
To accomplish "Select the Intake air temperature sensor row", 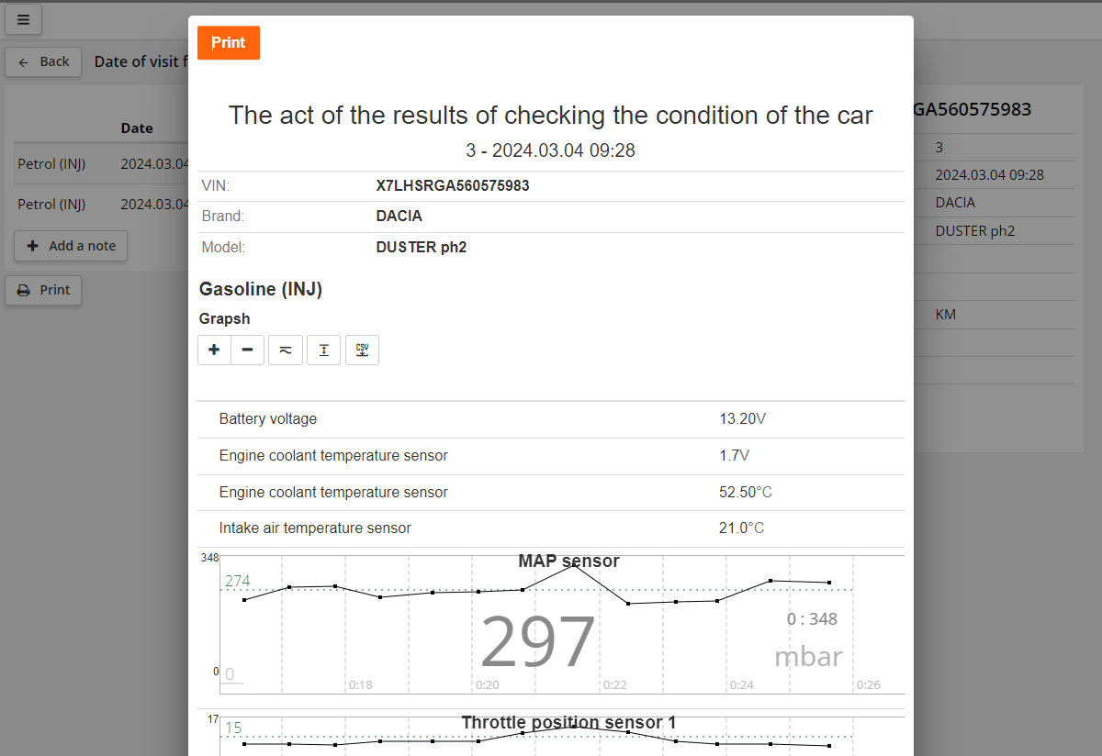I will (x=551, y=528).
